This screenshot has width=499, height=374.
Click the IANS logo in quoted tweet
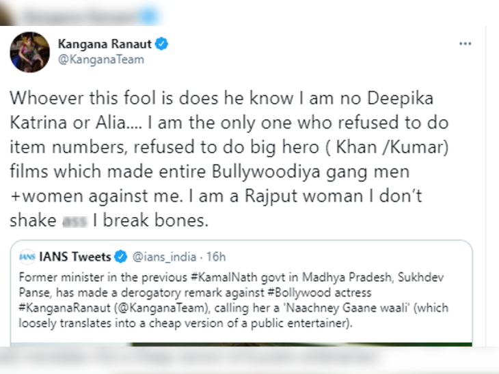(x=27, y=257)
